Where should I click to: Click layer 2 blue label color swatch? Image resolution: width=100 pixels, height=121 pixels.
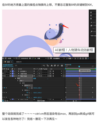(x=13, y=74)
